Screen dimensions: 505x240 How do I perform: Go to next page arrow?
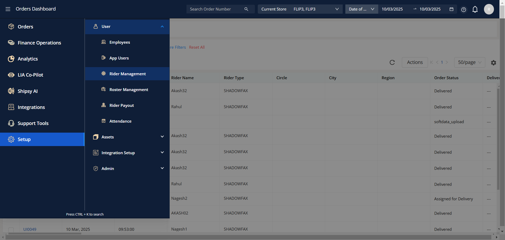click(447, 62)
